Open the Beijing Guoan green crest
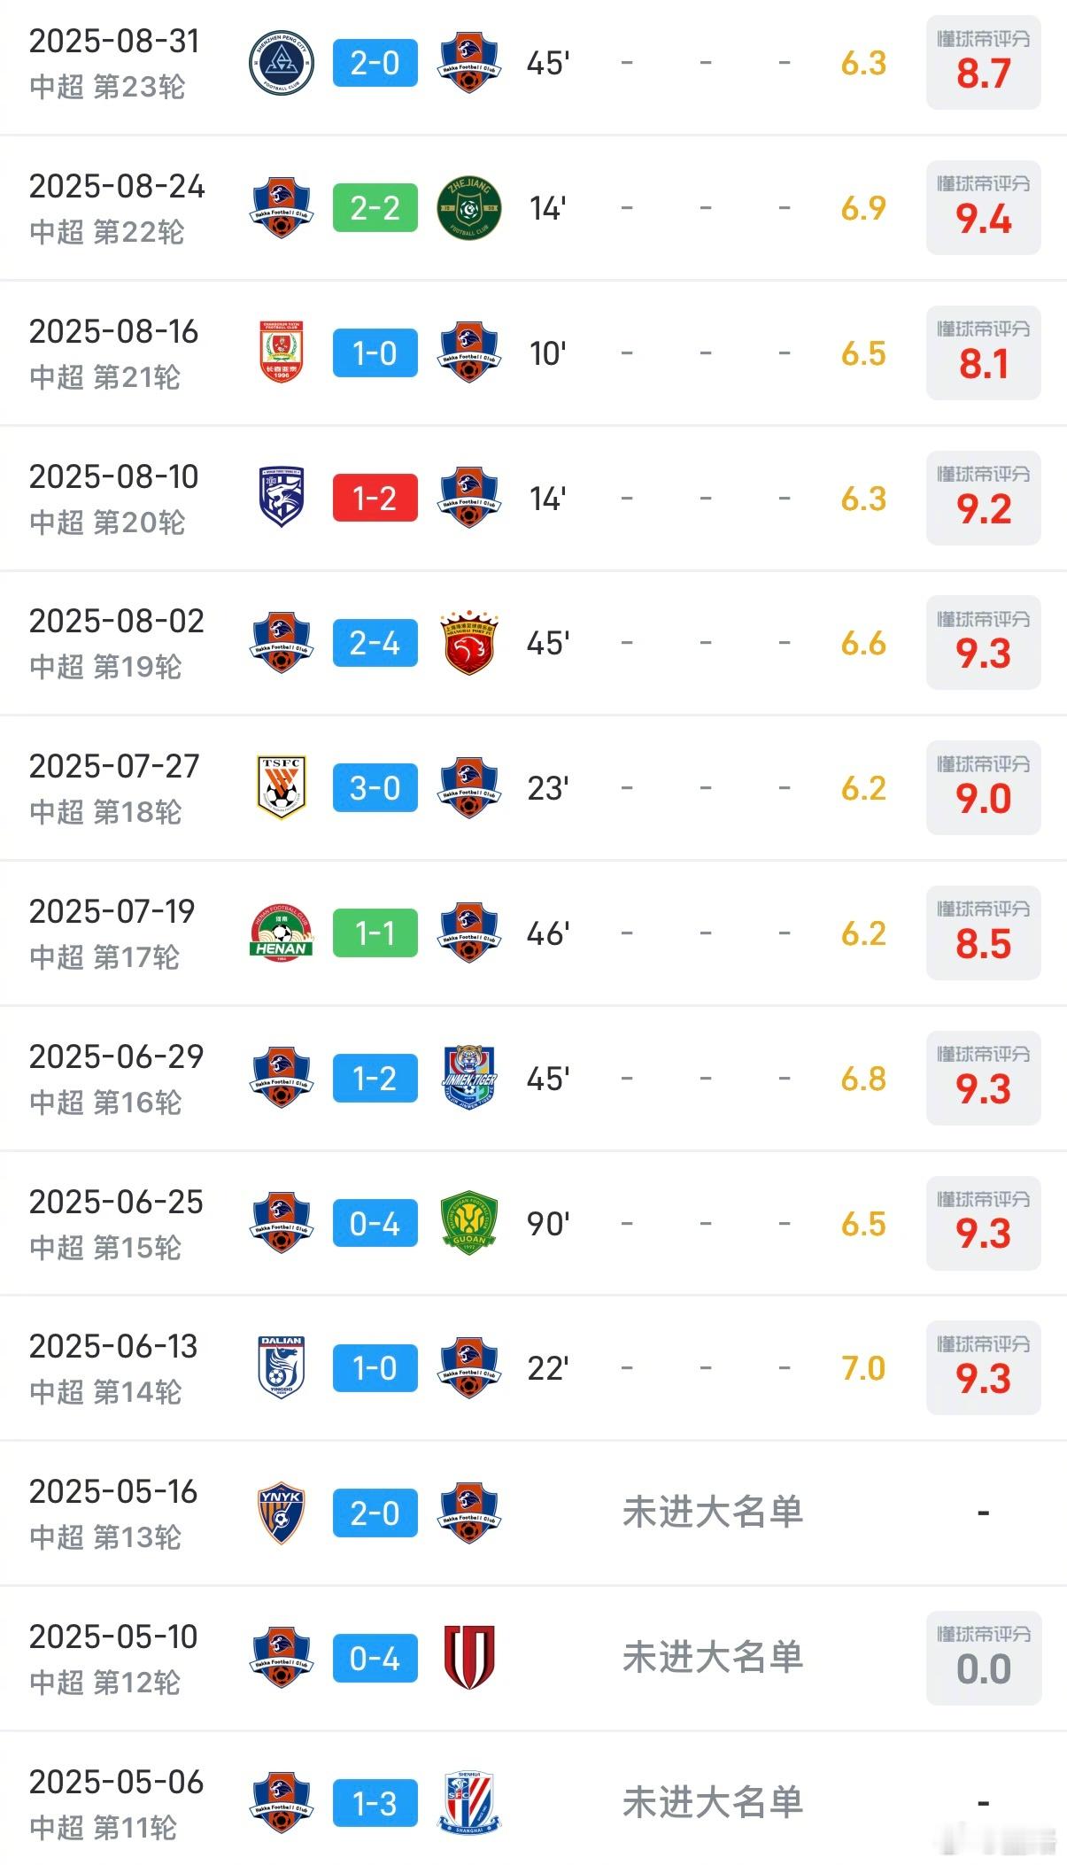Screen dimensions: 1067x1865 click(x=469, y=1223)
